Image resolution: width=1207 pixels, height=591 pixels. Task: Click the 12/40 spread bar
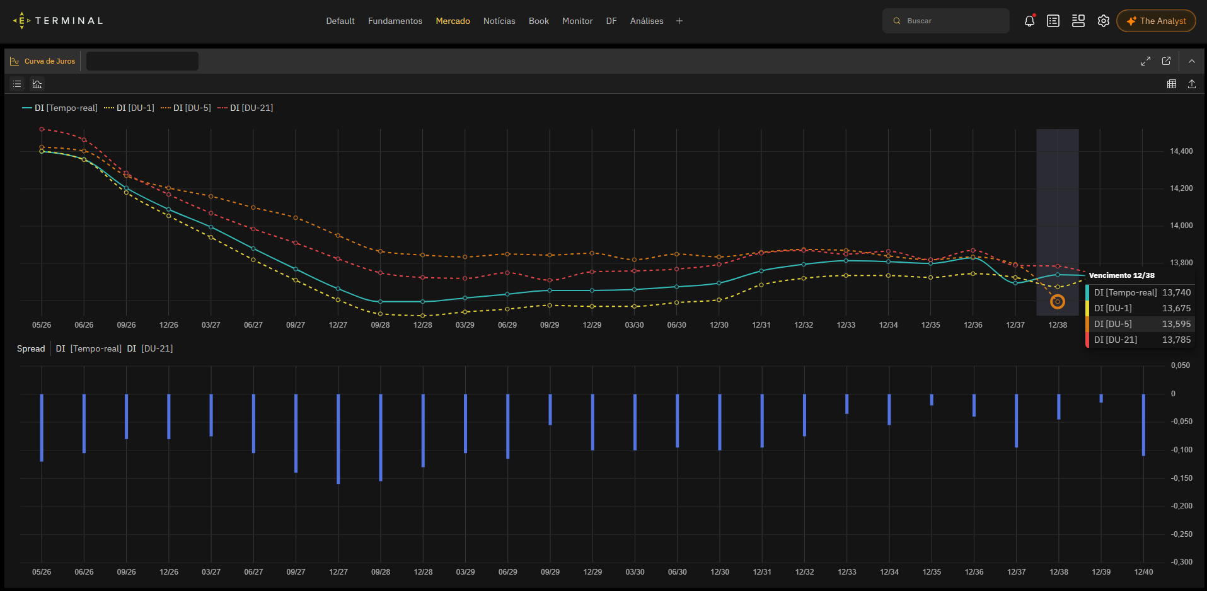[x=1143, y=425]
